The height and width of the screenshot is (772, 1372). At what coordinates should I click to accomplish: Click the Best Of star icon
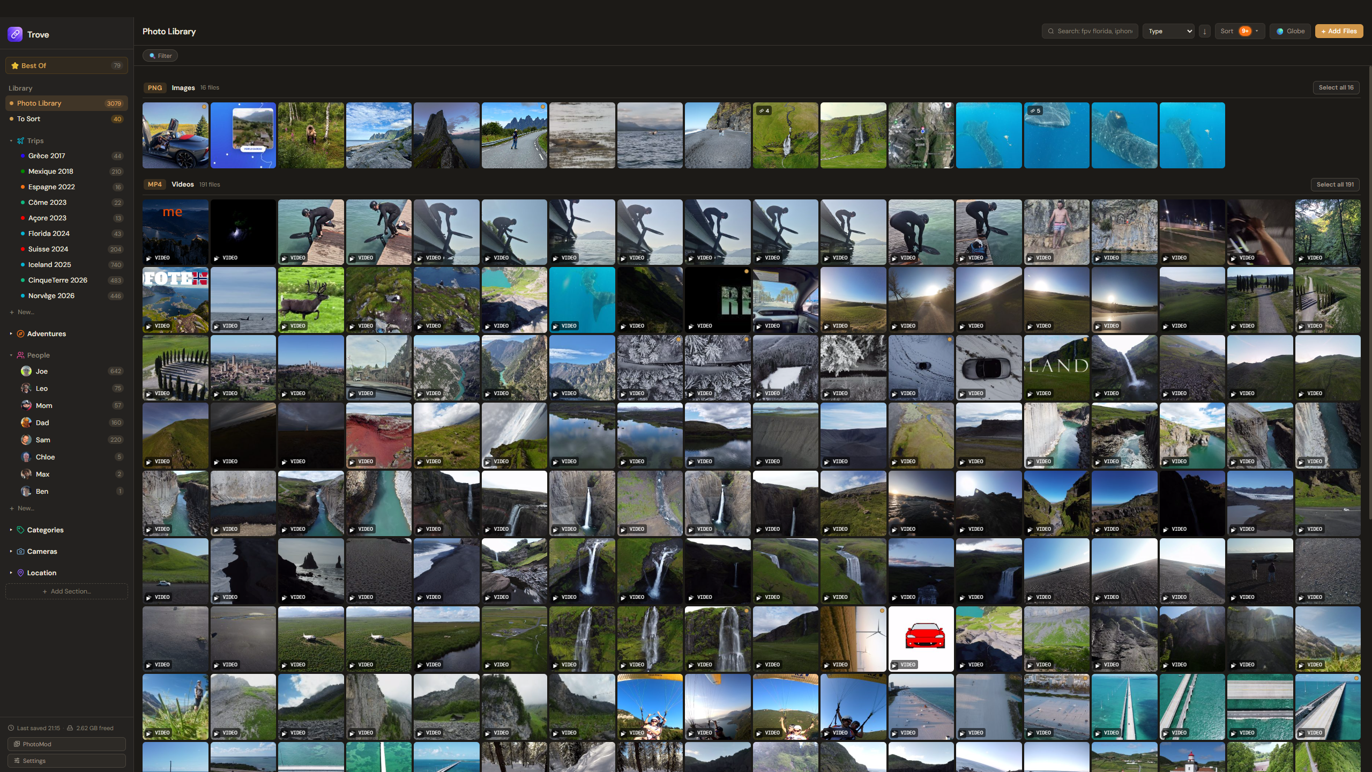(x=15, y=65)
